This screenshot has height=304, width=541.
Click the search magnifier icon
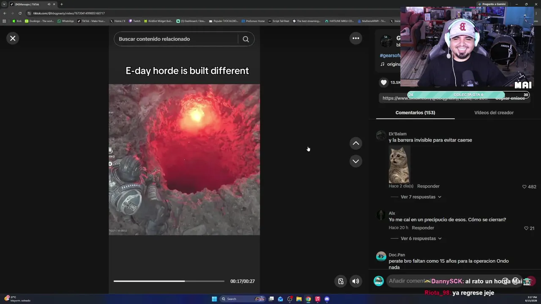(x=246, y=39)
